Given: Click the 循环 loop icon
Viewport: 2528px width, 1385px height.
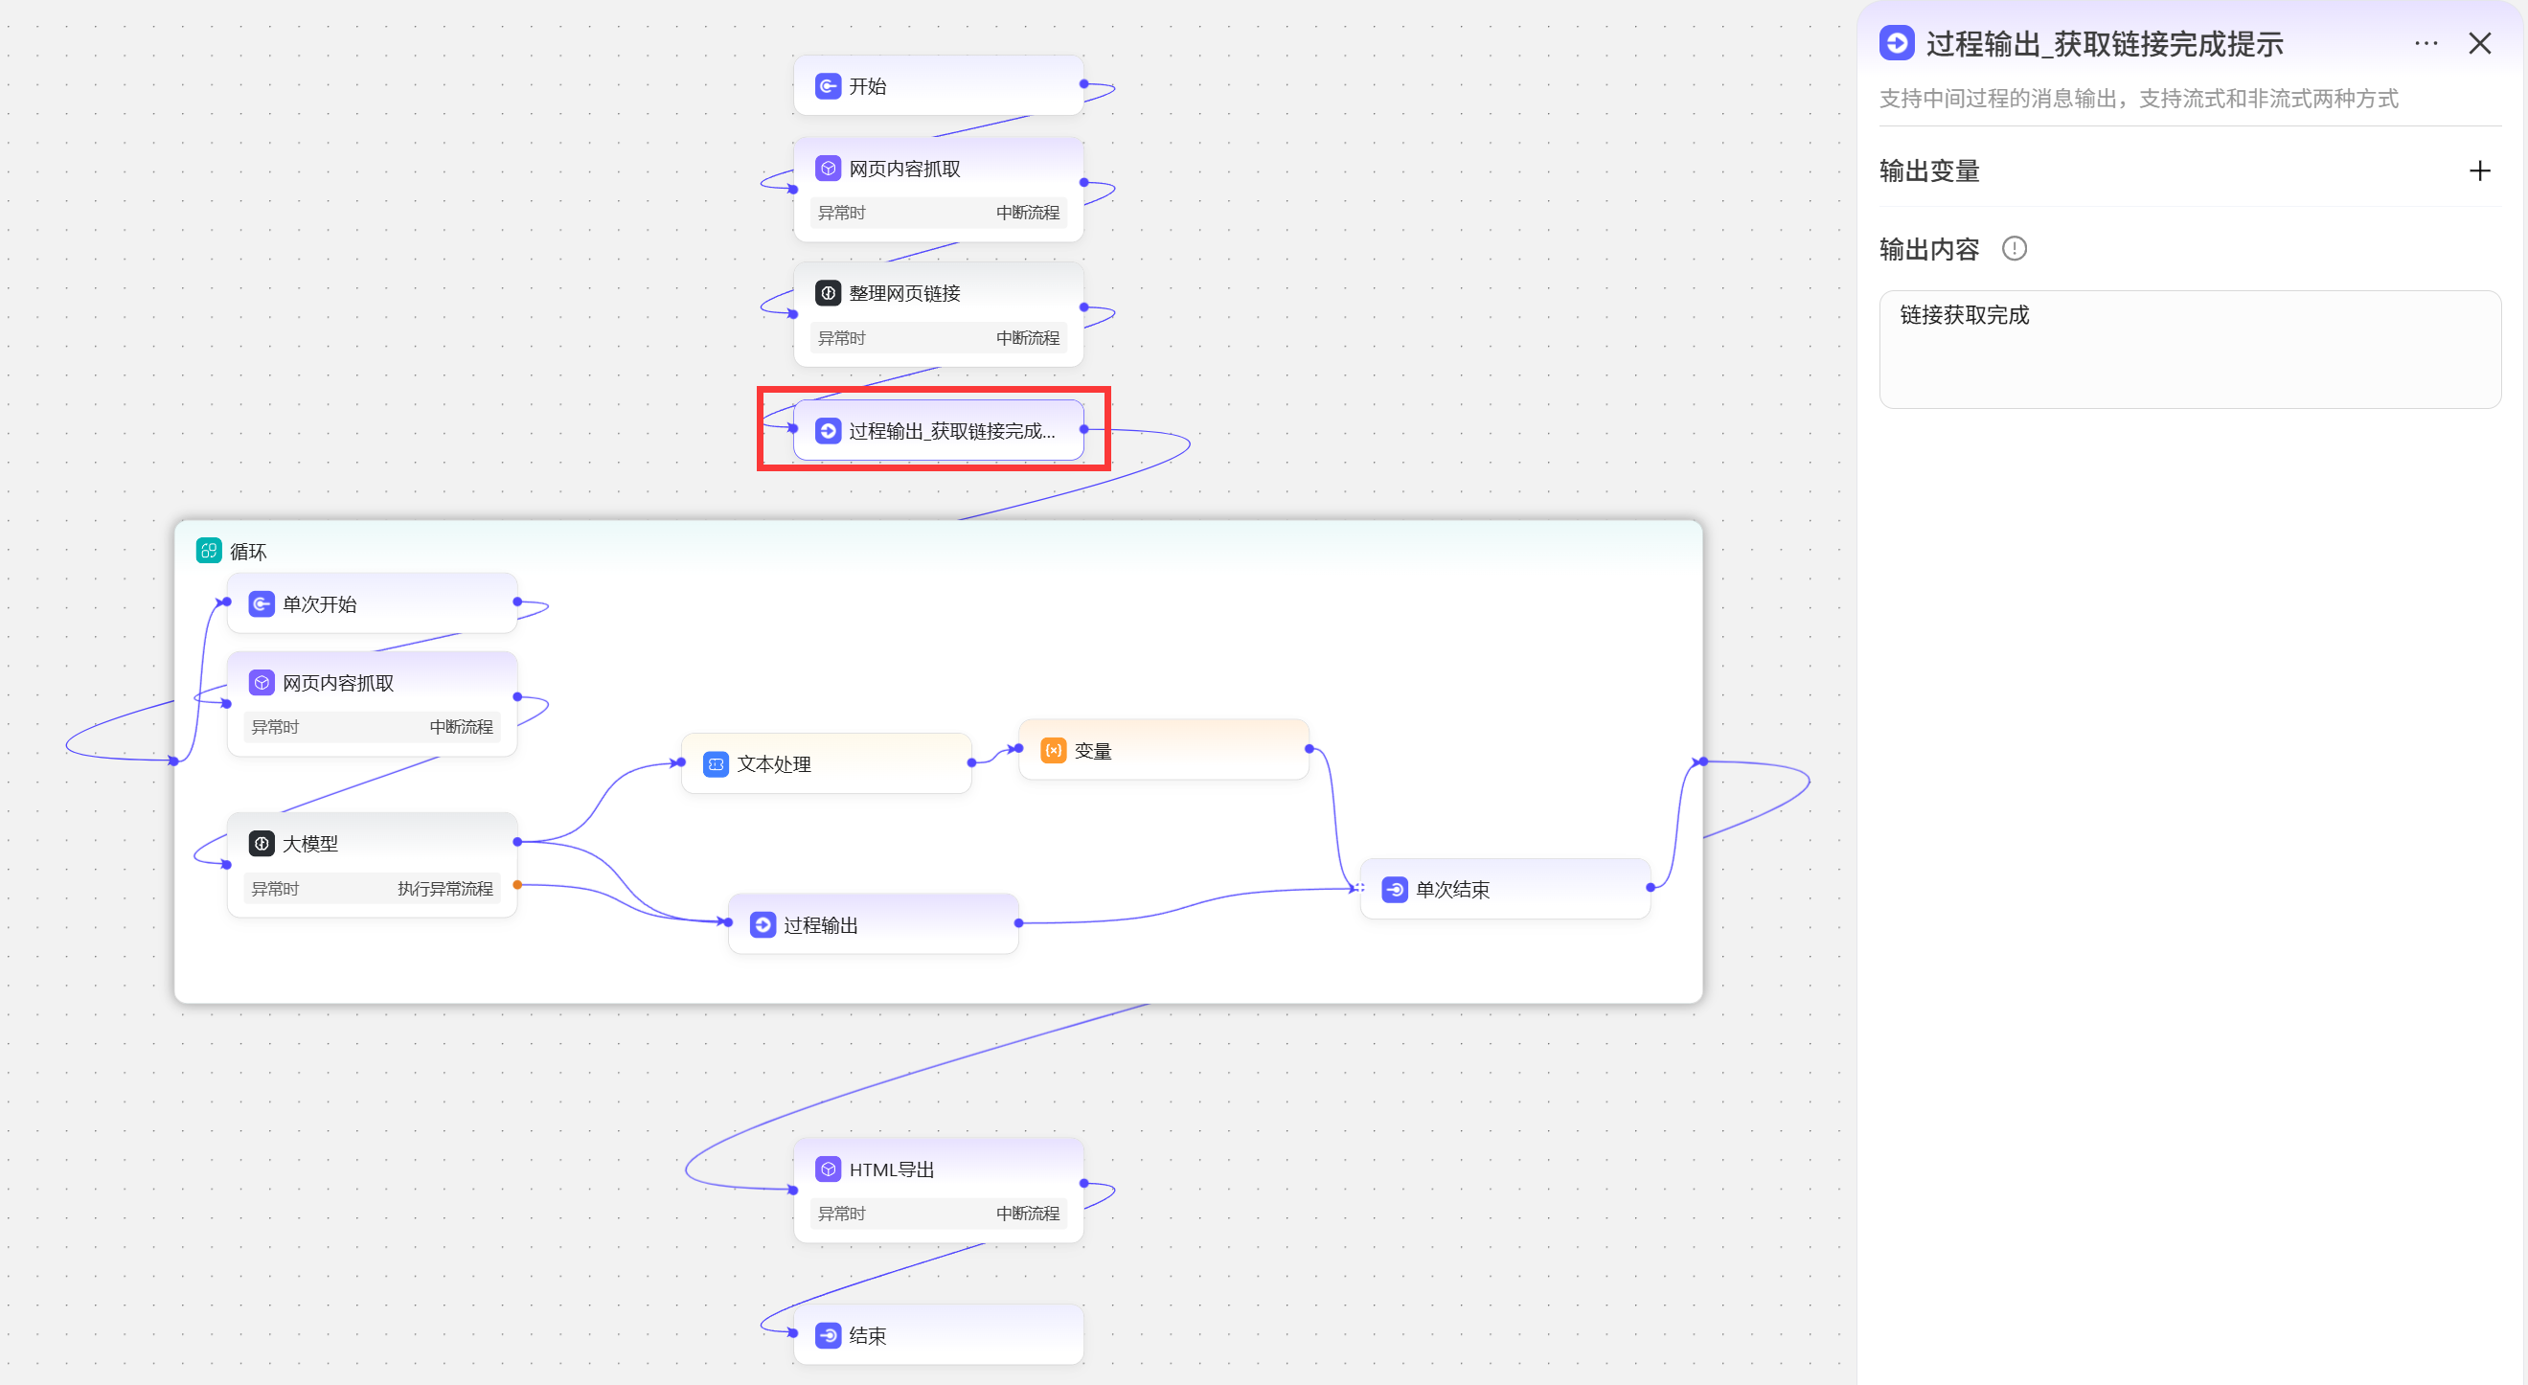Looking at the screenshot, I should (208, 551).
